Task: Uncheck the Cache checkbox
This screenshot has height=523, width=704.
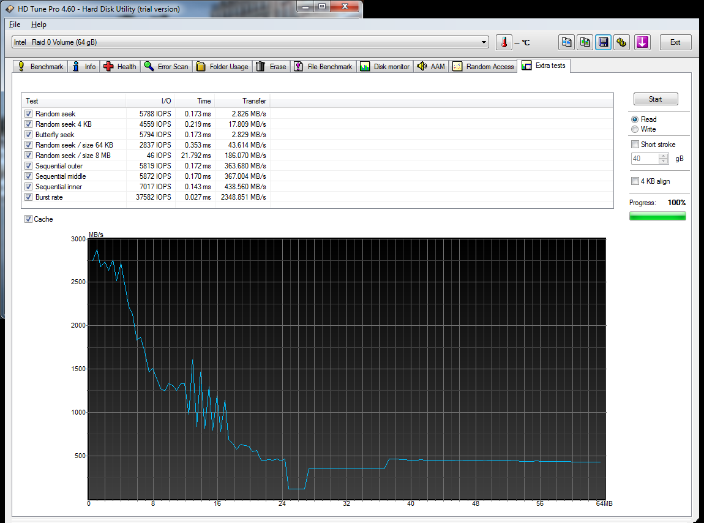Action: (29, 219)
